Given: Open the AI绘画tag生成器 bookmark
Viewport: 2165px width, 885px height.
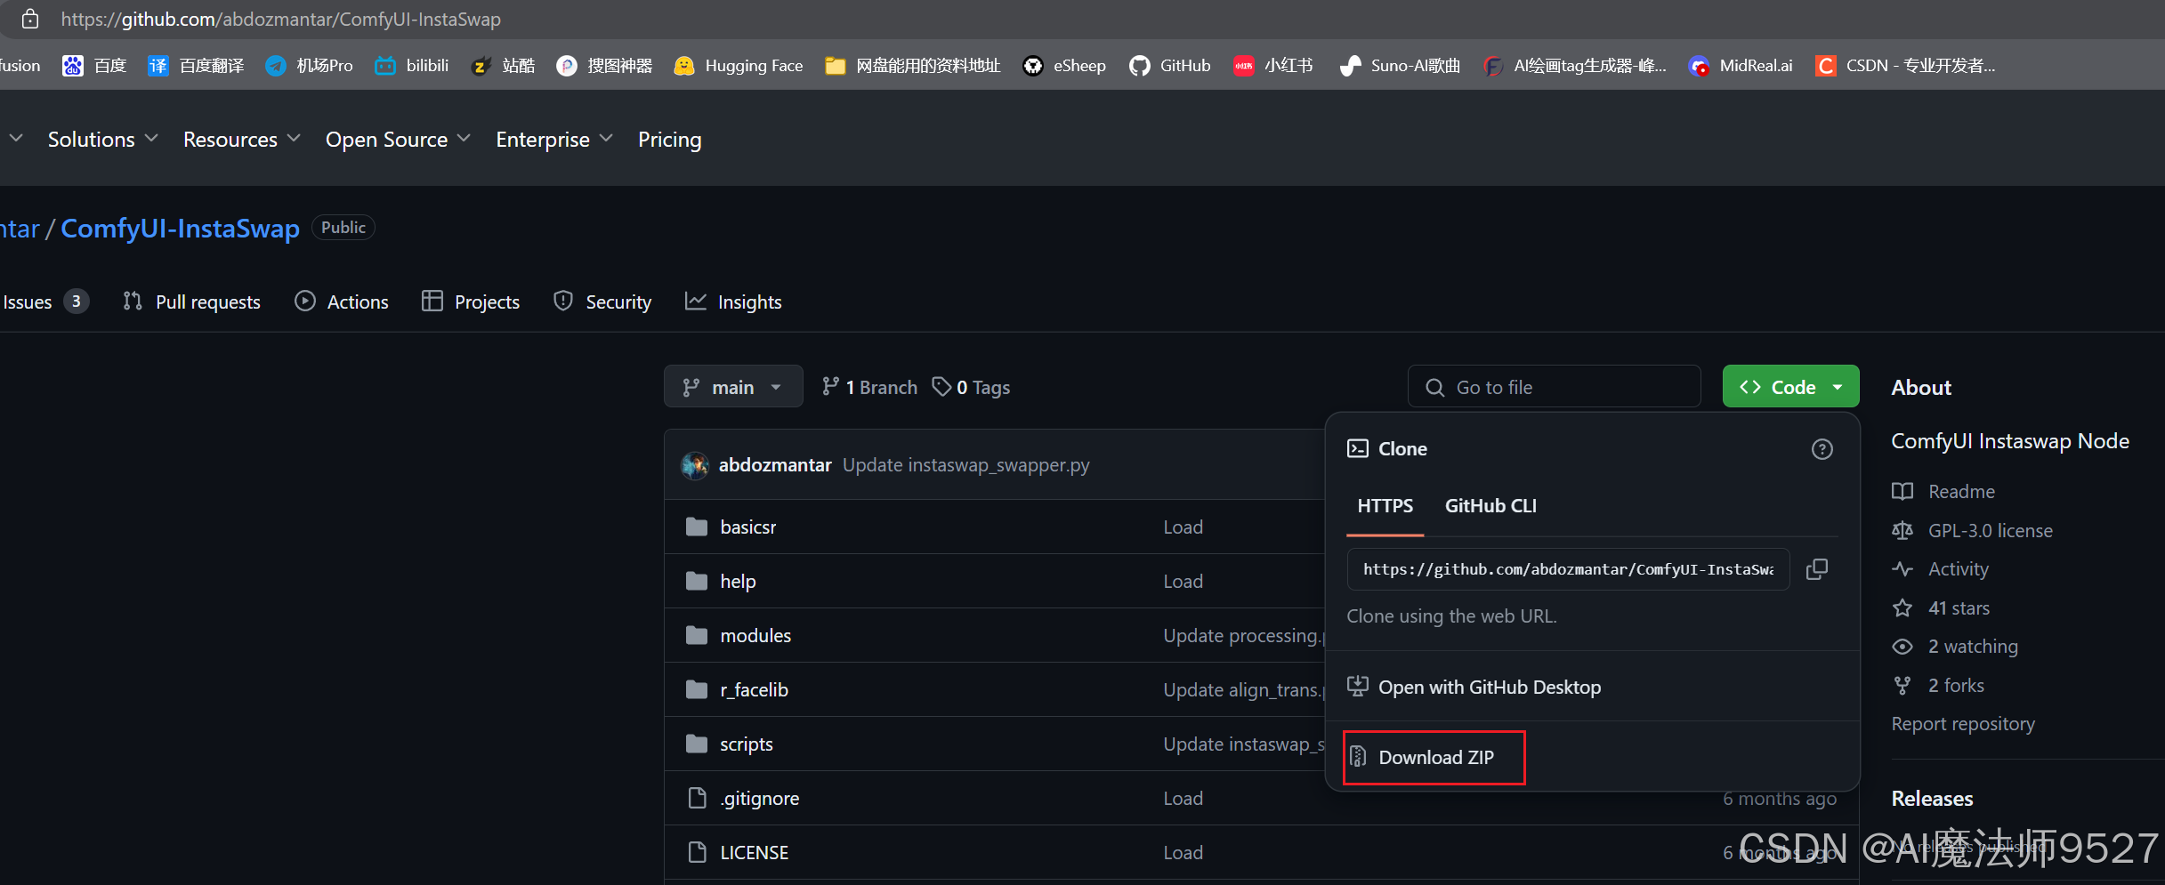Looking at the screenshot, I should pyautogui.click(x=1574, y=65).
